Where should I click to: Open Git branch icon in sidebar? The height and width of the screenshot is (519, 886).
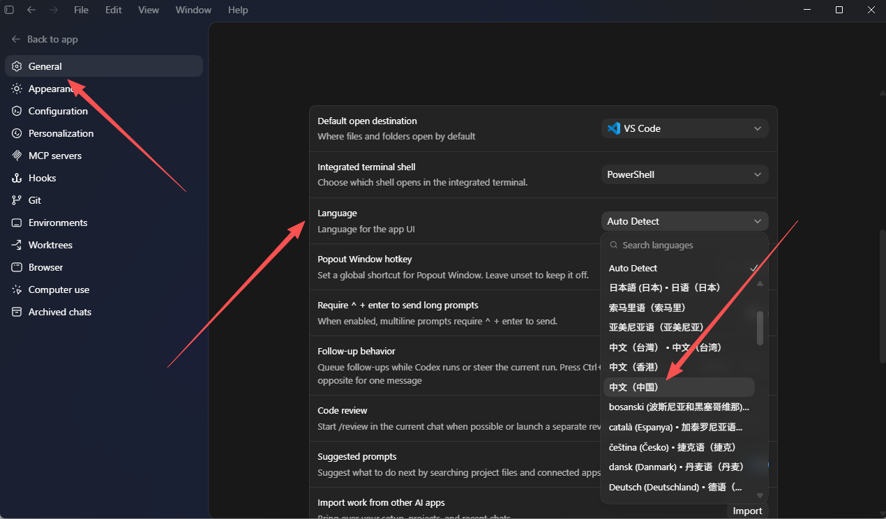17,200
